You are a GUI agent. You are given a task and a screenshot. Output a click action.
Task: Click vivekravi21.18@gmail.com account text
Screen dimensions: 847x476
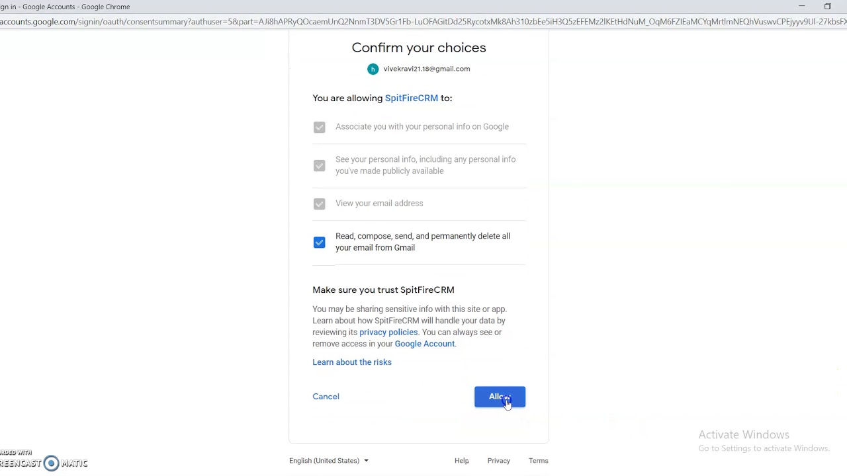tap(427, 69)
